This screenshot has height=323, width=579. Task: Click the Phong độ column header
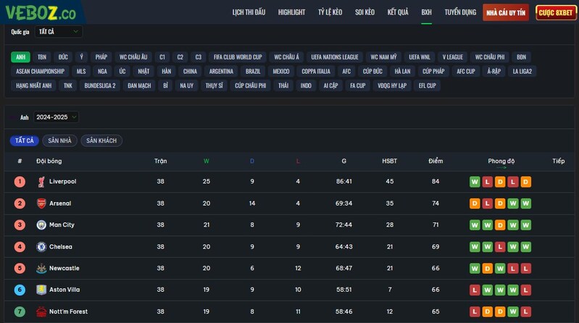501,161
